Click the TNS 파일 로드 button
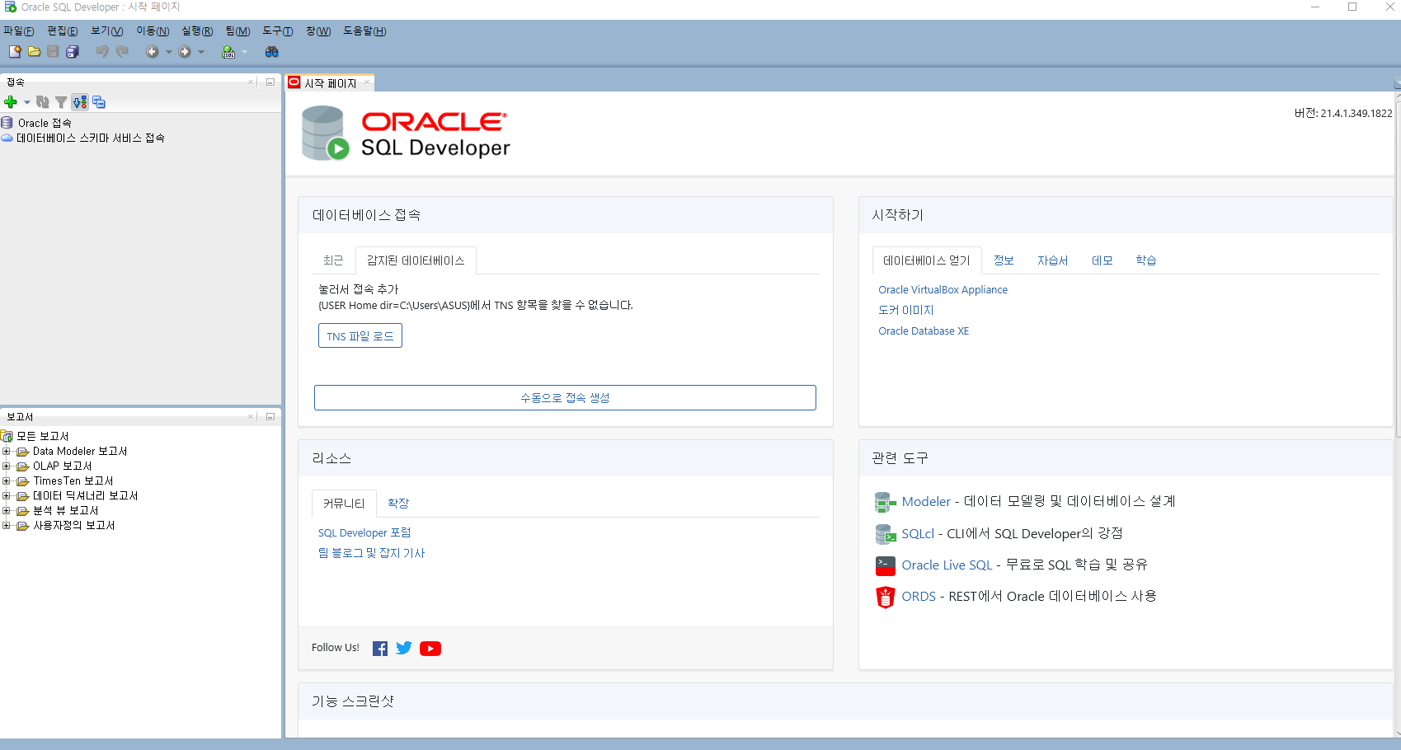This screenshot has height=750, width=1401. tap(360, 336)
